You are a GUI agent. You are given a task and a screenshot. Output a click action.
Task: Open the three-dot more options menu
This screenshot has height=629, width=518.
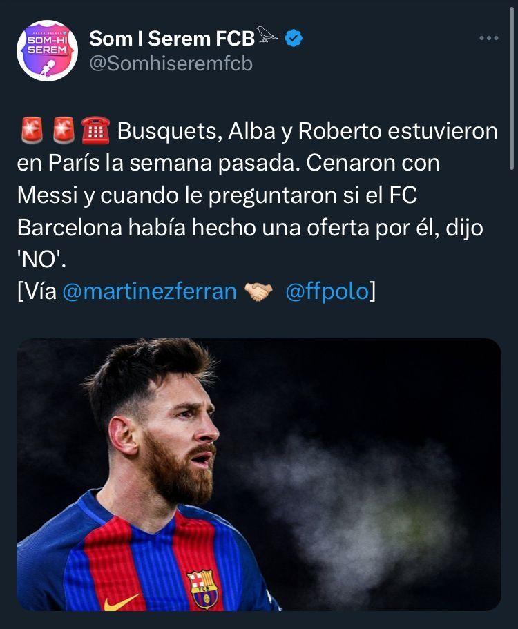click(488, 39)
